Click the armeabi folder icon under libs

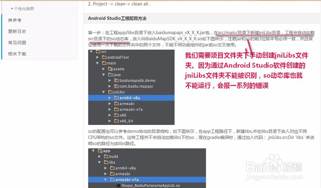[x=112, y=174]
